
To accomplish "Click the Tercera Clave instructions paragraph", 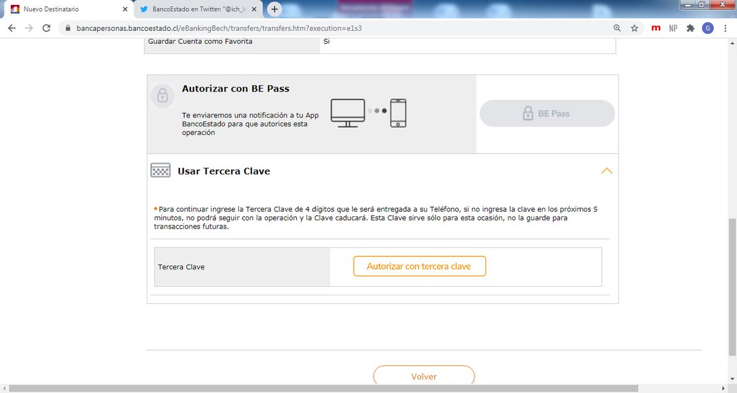I will 376,217.
